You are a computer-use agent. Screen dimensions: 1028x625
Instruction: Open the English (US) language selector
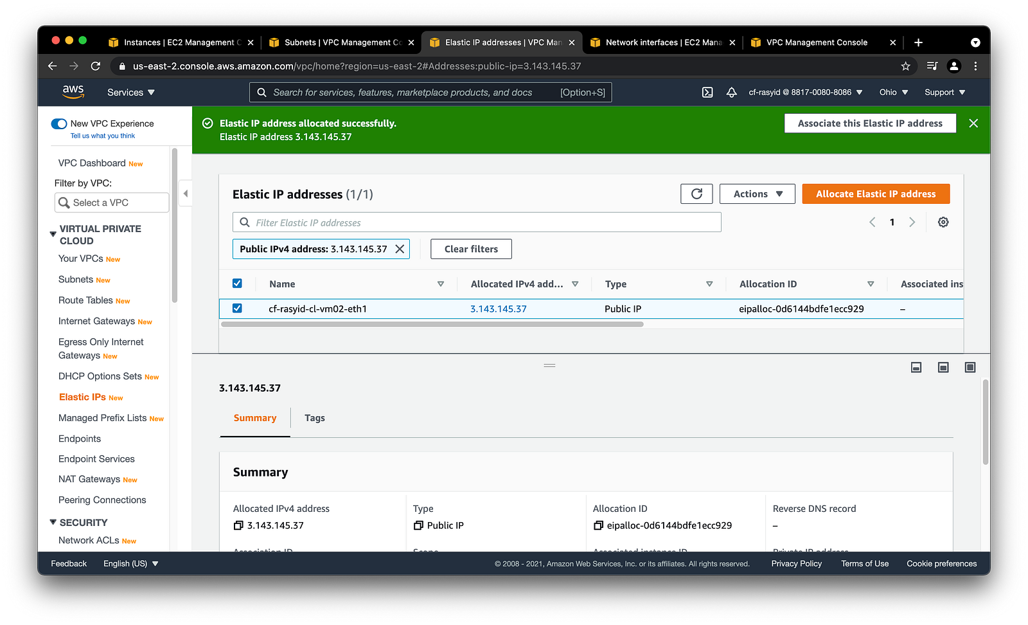pos(131,564)
